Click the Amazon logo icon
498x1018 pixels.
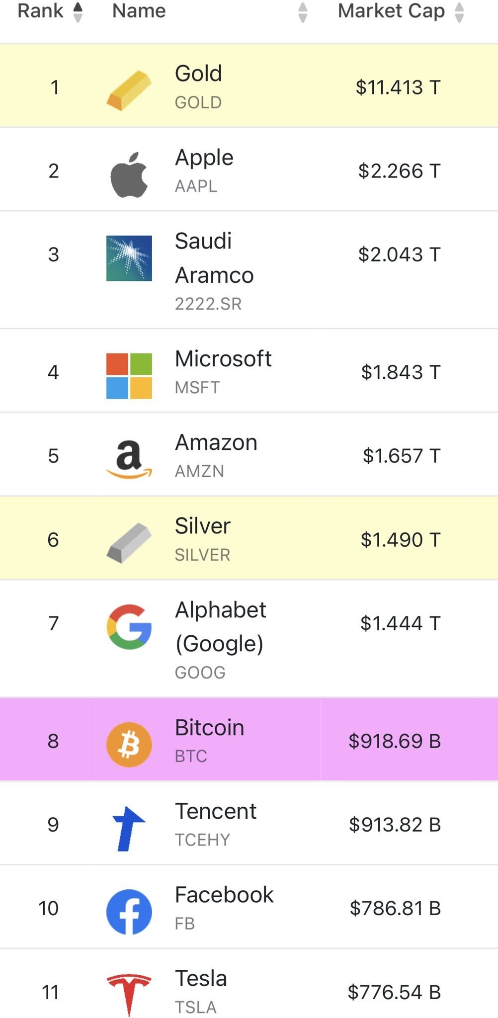pyautogui.click(x=129, y=459)
